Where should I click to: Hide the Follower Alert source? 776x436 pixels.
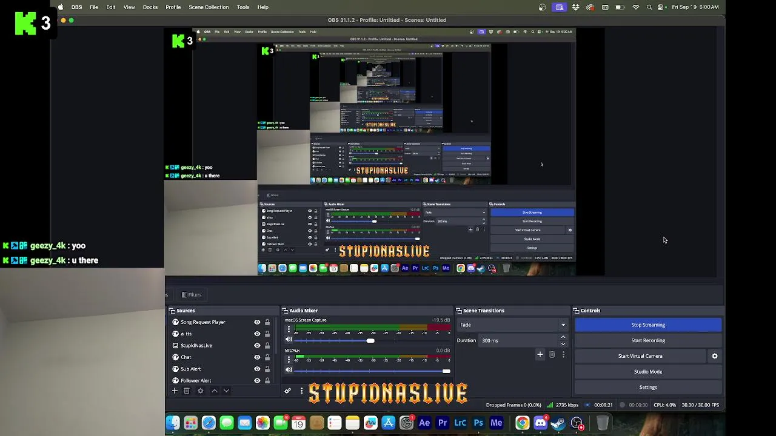click(x=257, y=380)
